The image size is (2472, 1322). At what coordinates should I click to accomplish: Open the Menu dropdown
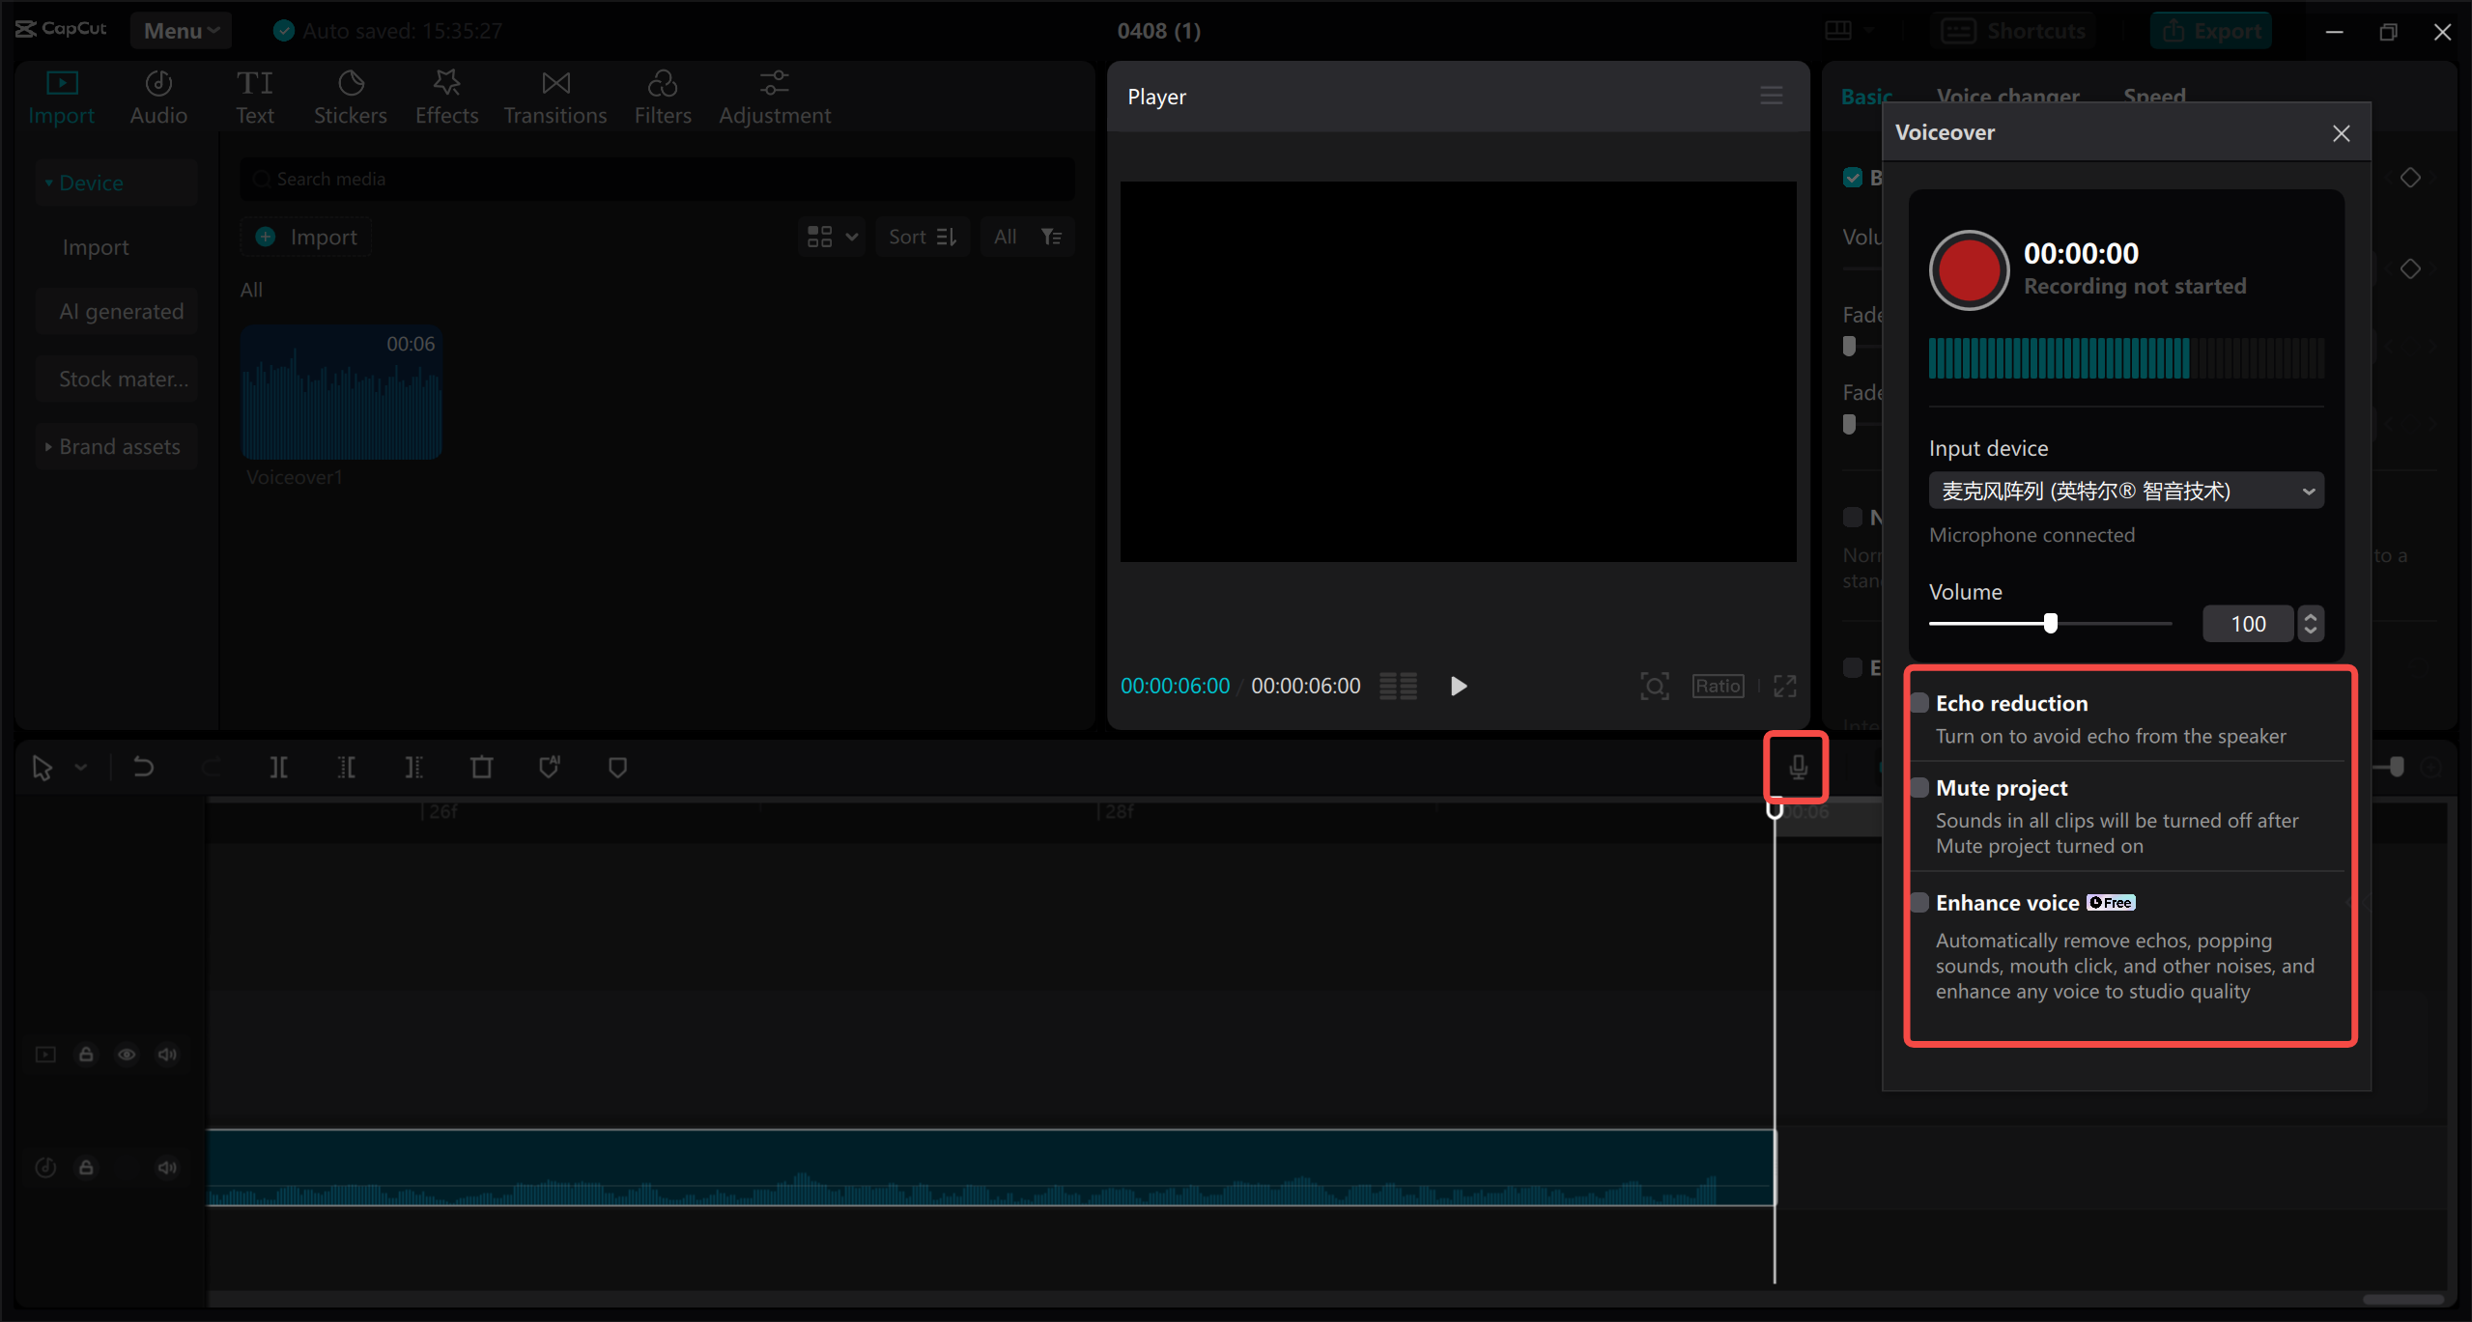[x=180, y=30]
